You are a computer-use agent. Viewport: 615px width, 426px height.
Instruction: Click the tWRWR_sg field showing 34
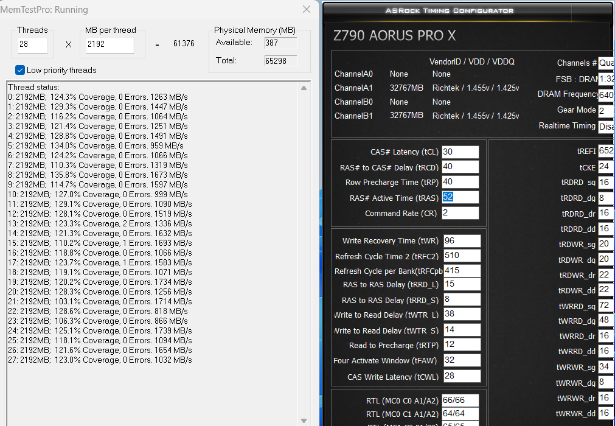click(x=606, y=367)
